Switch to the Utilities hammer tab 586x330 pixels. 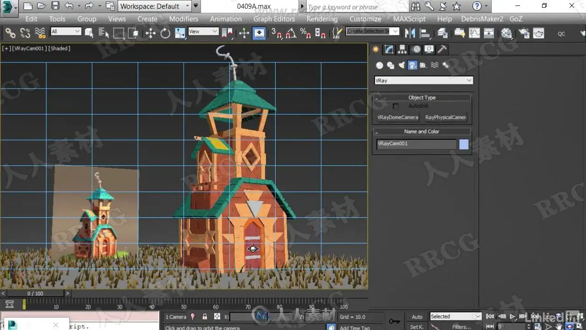[442, 49]
